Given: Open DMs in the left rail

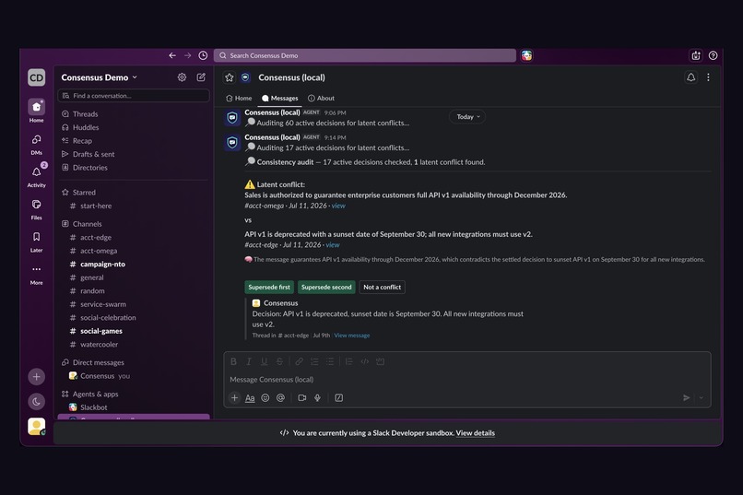Looking at the screenshot, I should pos(37,144).
